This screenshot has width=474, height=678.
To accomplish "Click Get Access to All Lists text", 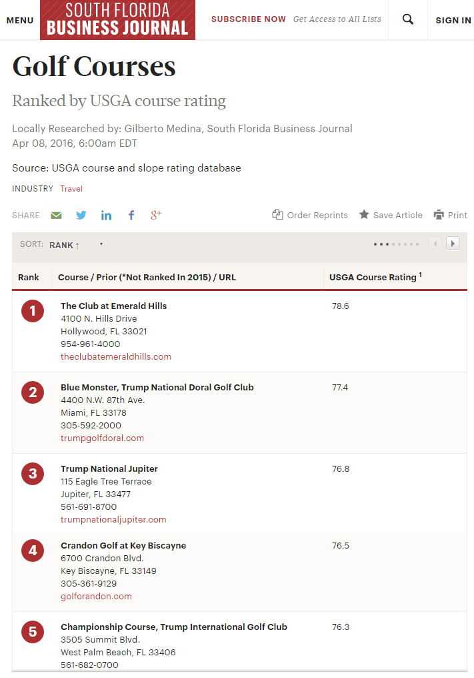I will click(x=337, y=19).
